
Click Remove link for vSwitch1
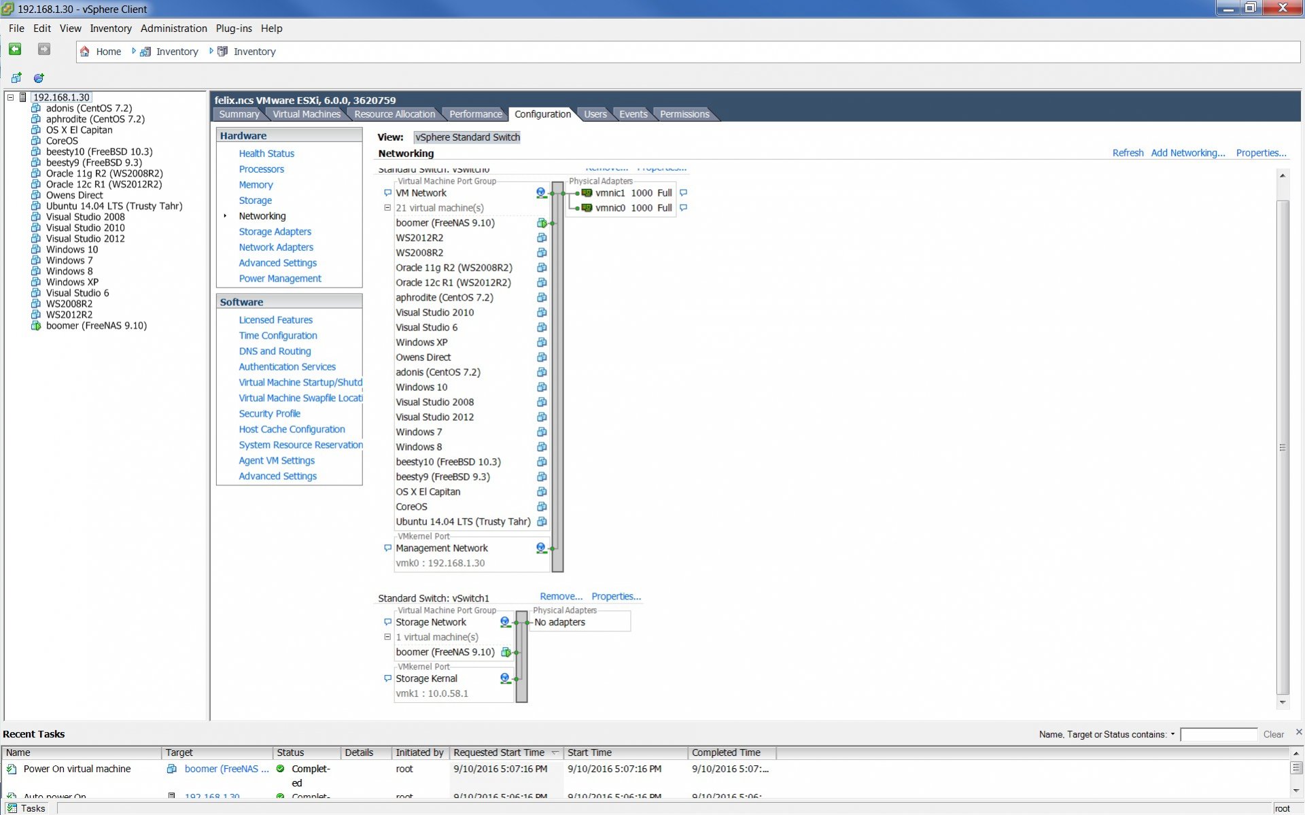[561, 597]
